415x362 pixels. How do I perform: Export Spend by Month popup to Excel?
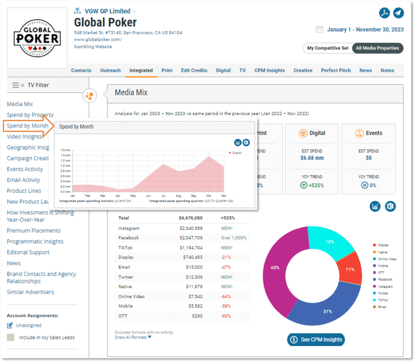[x=246, y=142]
